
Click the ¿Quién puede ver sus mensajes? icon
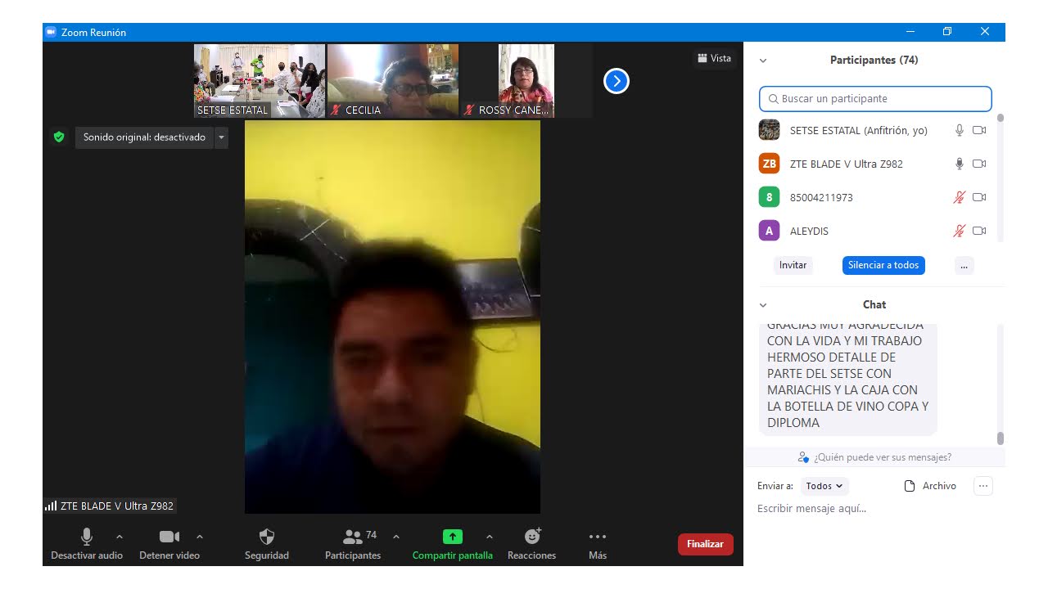click(x=803, y=457)
